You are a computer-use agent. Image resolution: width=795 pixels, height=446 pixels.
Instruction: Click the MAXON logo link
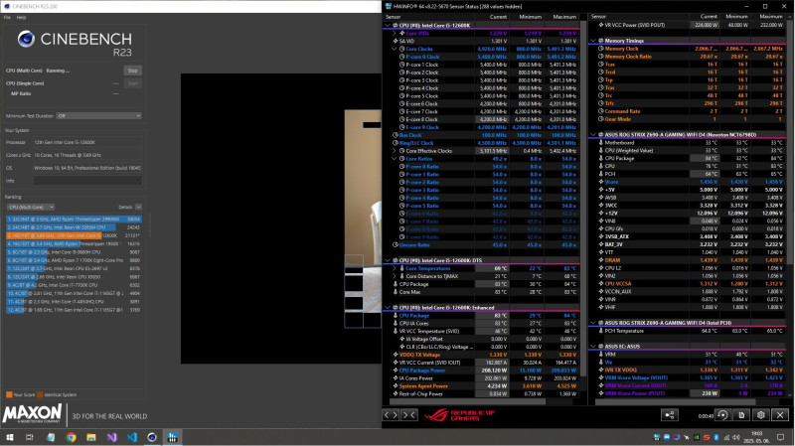pos(33,413)
